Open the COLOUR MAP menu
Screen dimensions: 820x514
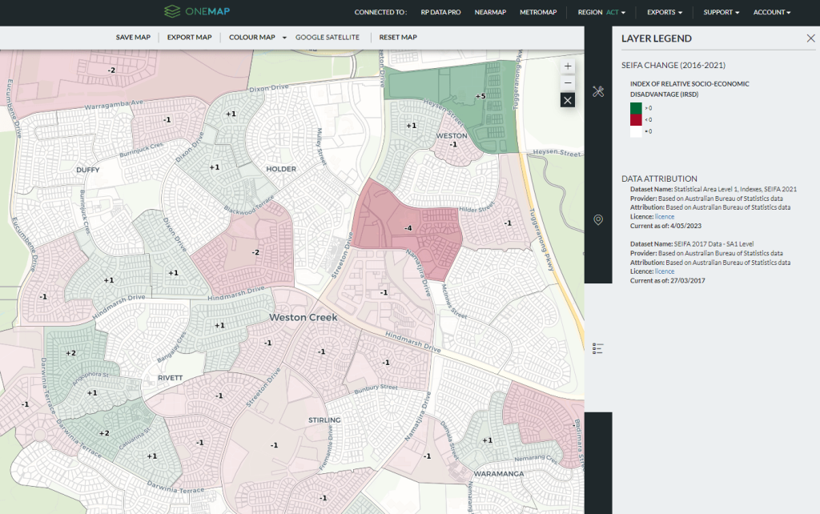point(253,37)
